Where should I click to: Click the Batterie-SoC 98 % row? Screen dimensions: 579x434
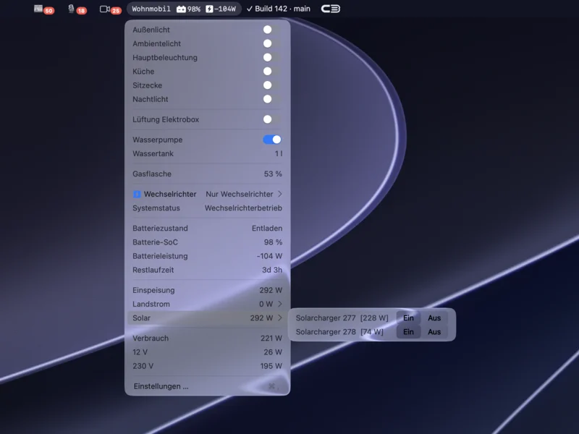(x=207, y=242)
